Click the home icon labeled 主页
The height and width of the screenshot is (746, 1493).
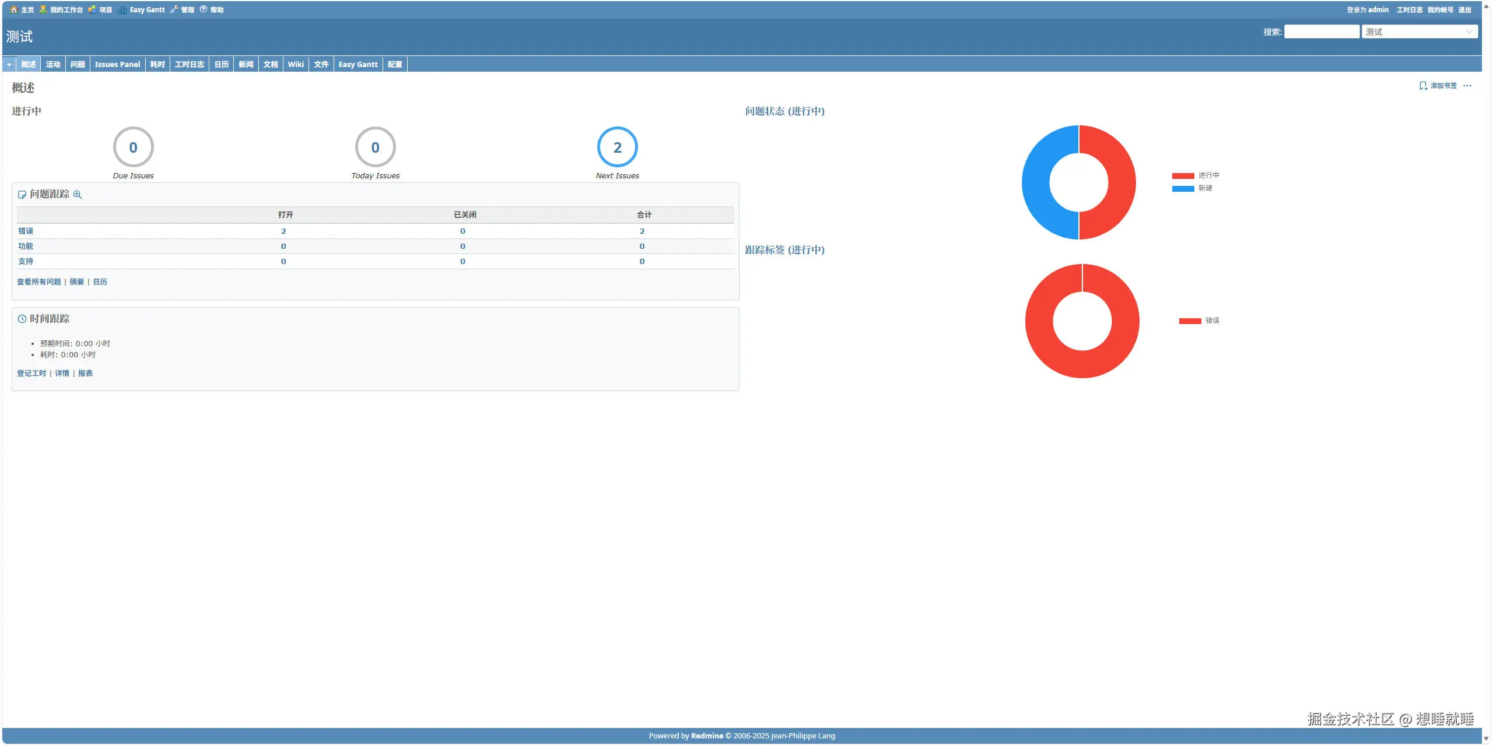click(14, 9)
